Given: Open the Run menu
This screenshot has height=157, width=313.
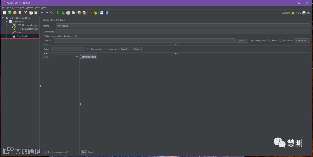Looking at the screenshot, I should pos(22,8).
